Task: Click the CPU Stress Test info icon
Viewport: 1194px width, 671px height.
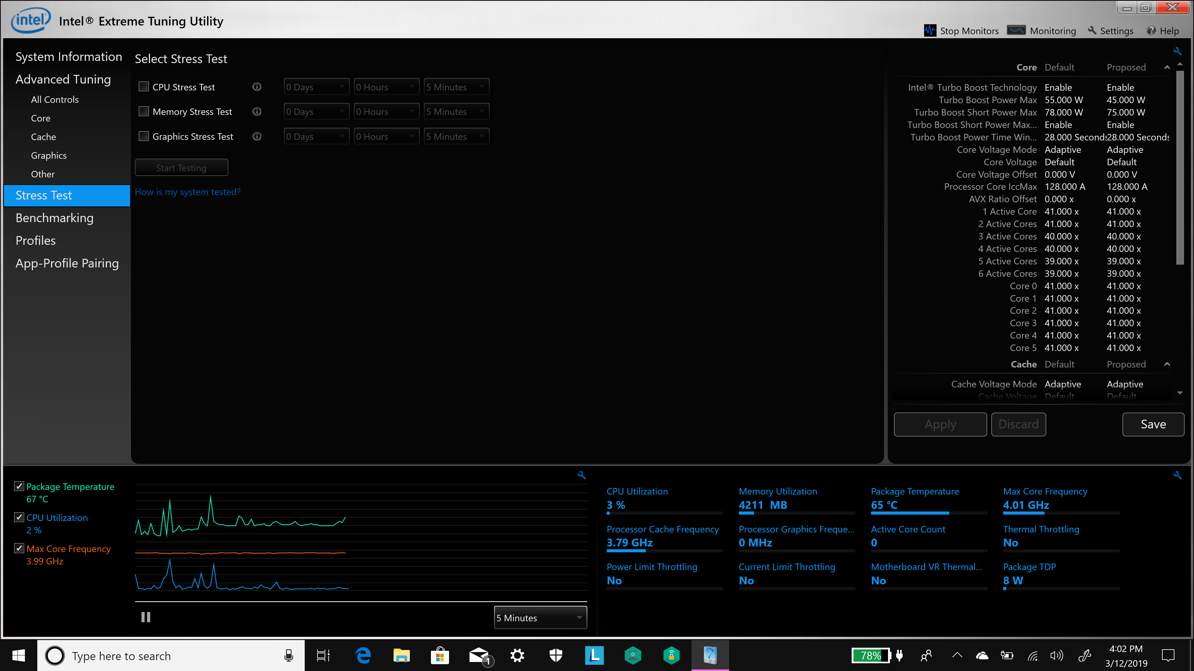Action: [x=257, y=87]
